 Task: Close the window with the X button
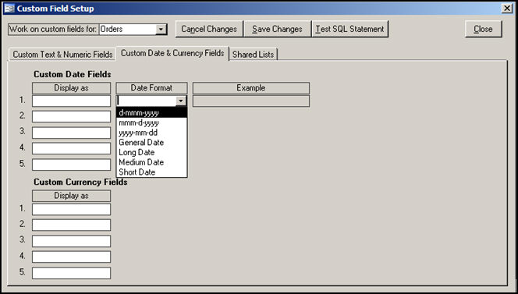pyautogui.click(x=507, y=9)
